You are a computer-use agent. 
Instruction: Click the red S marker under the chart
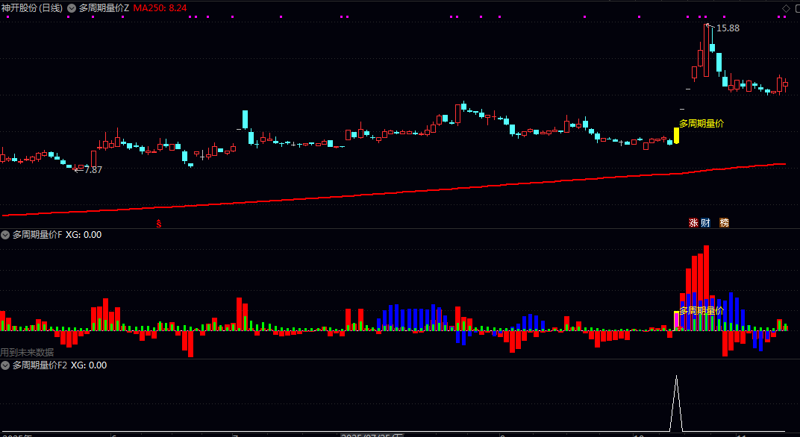tap(159, 223)
